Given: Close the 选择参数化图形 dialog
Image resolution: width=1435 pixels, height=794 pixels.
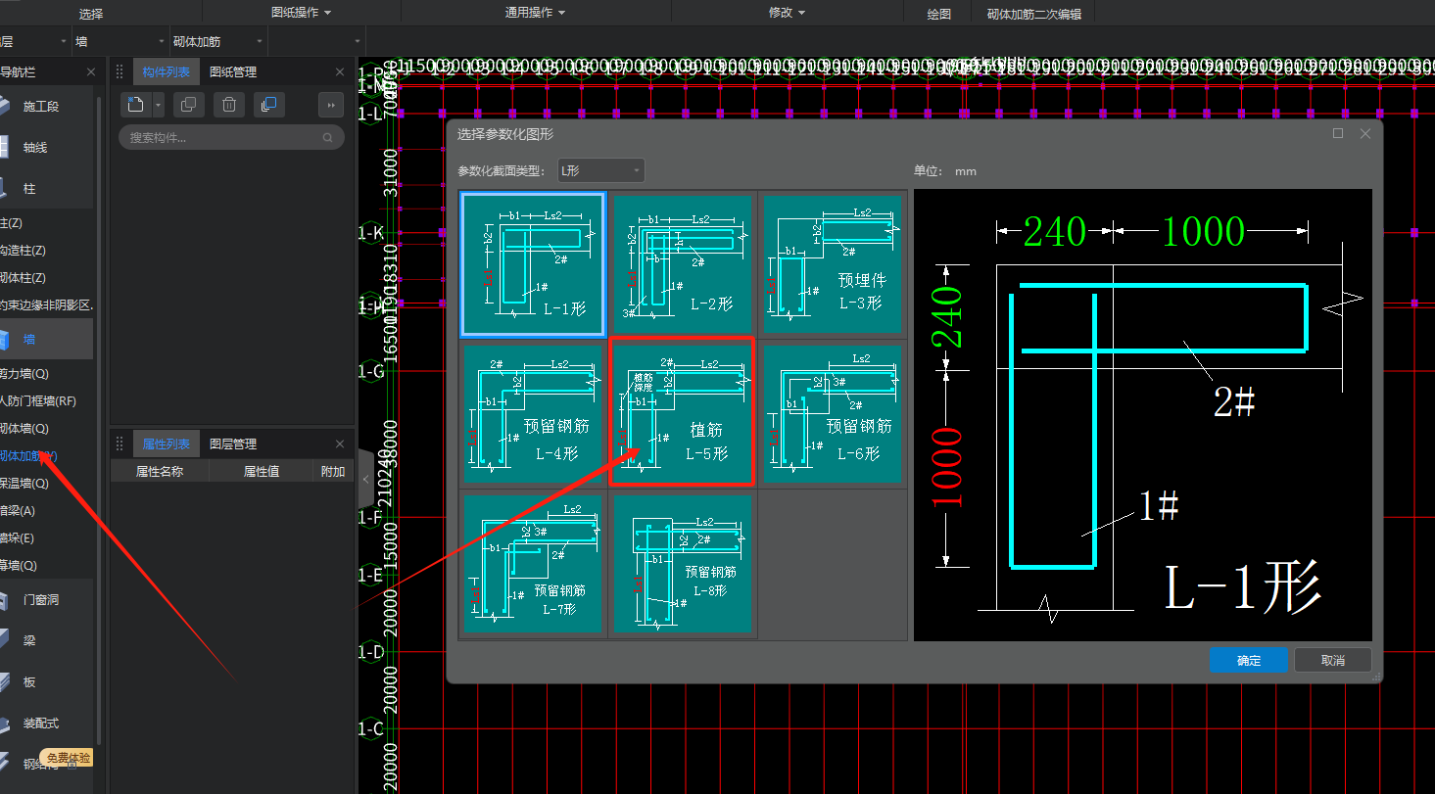Looking at the screenshot, I should tap(1364, 133).
